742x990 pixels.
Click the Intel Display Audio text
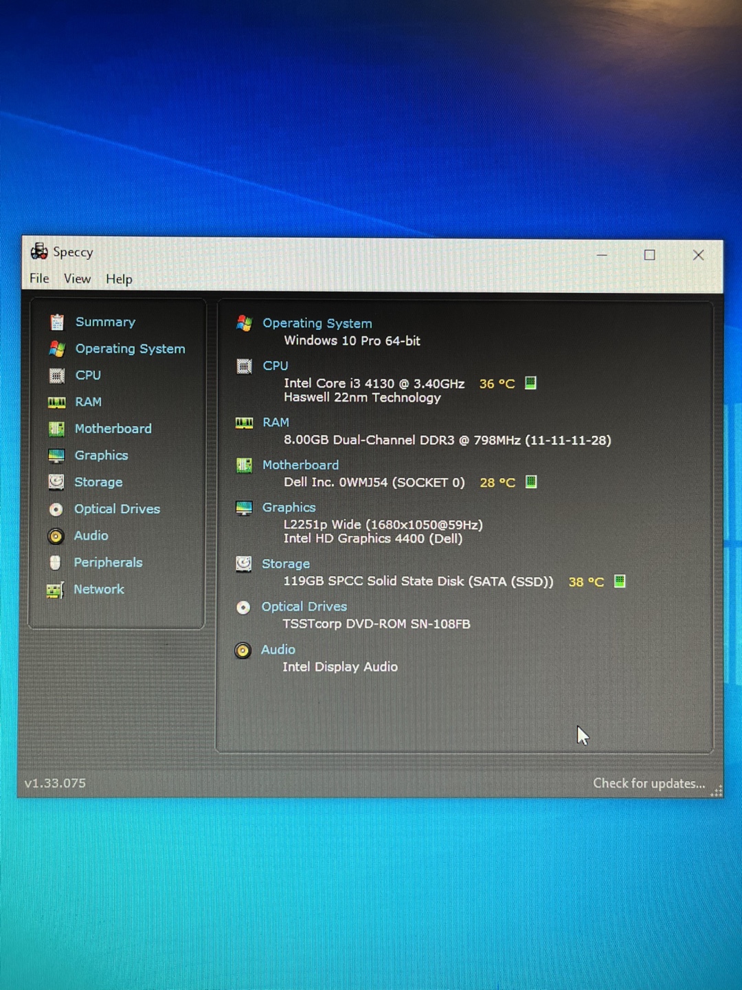pyautogui.click(x=340, y=667)
